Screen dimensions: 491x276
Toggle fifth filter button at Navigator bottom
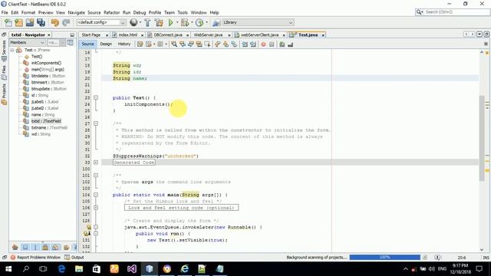click(x=55, y=248)
